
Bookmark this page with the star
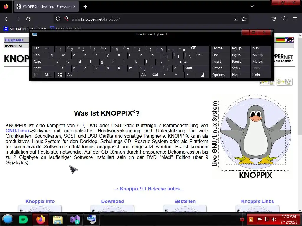tap(244, 19)
